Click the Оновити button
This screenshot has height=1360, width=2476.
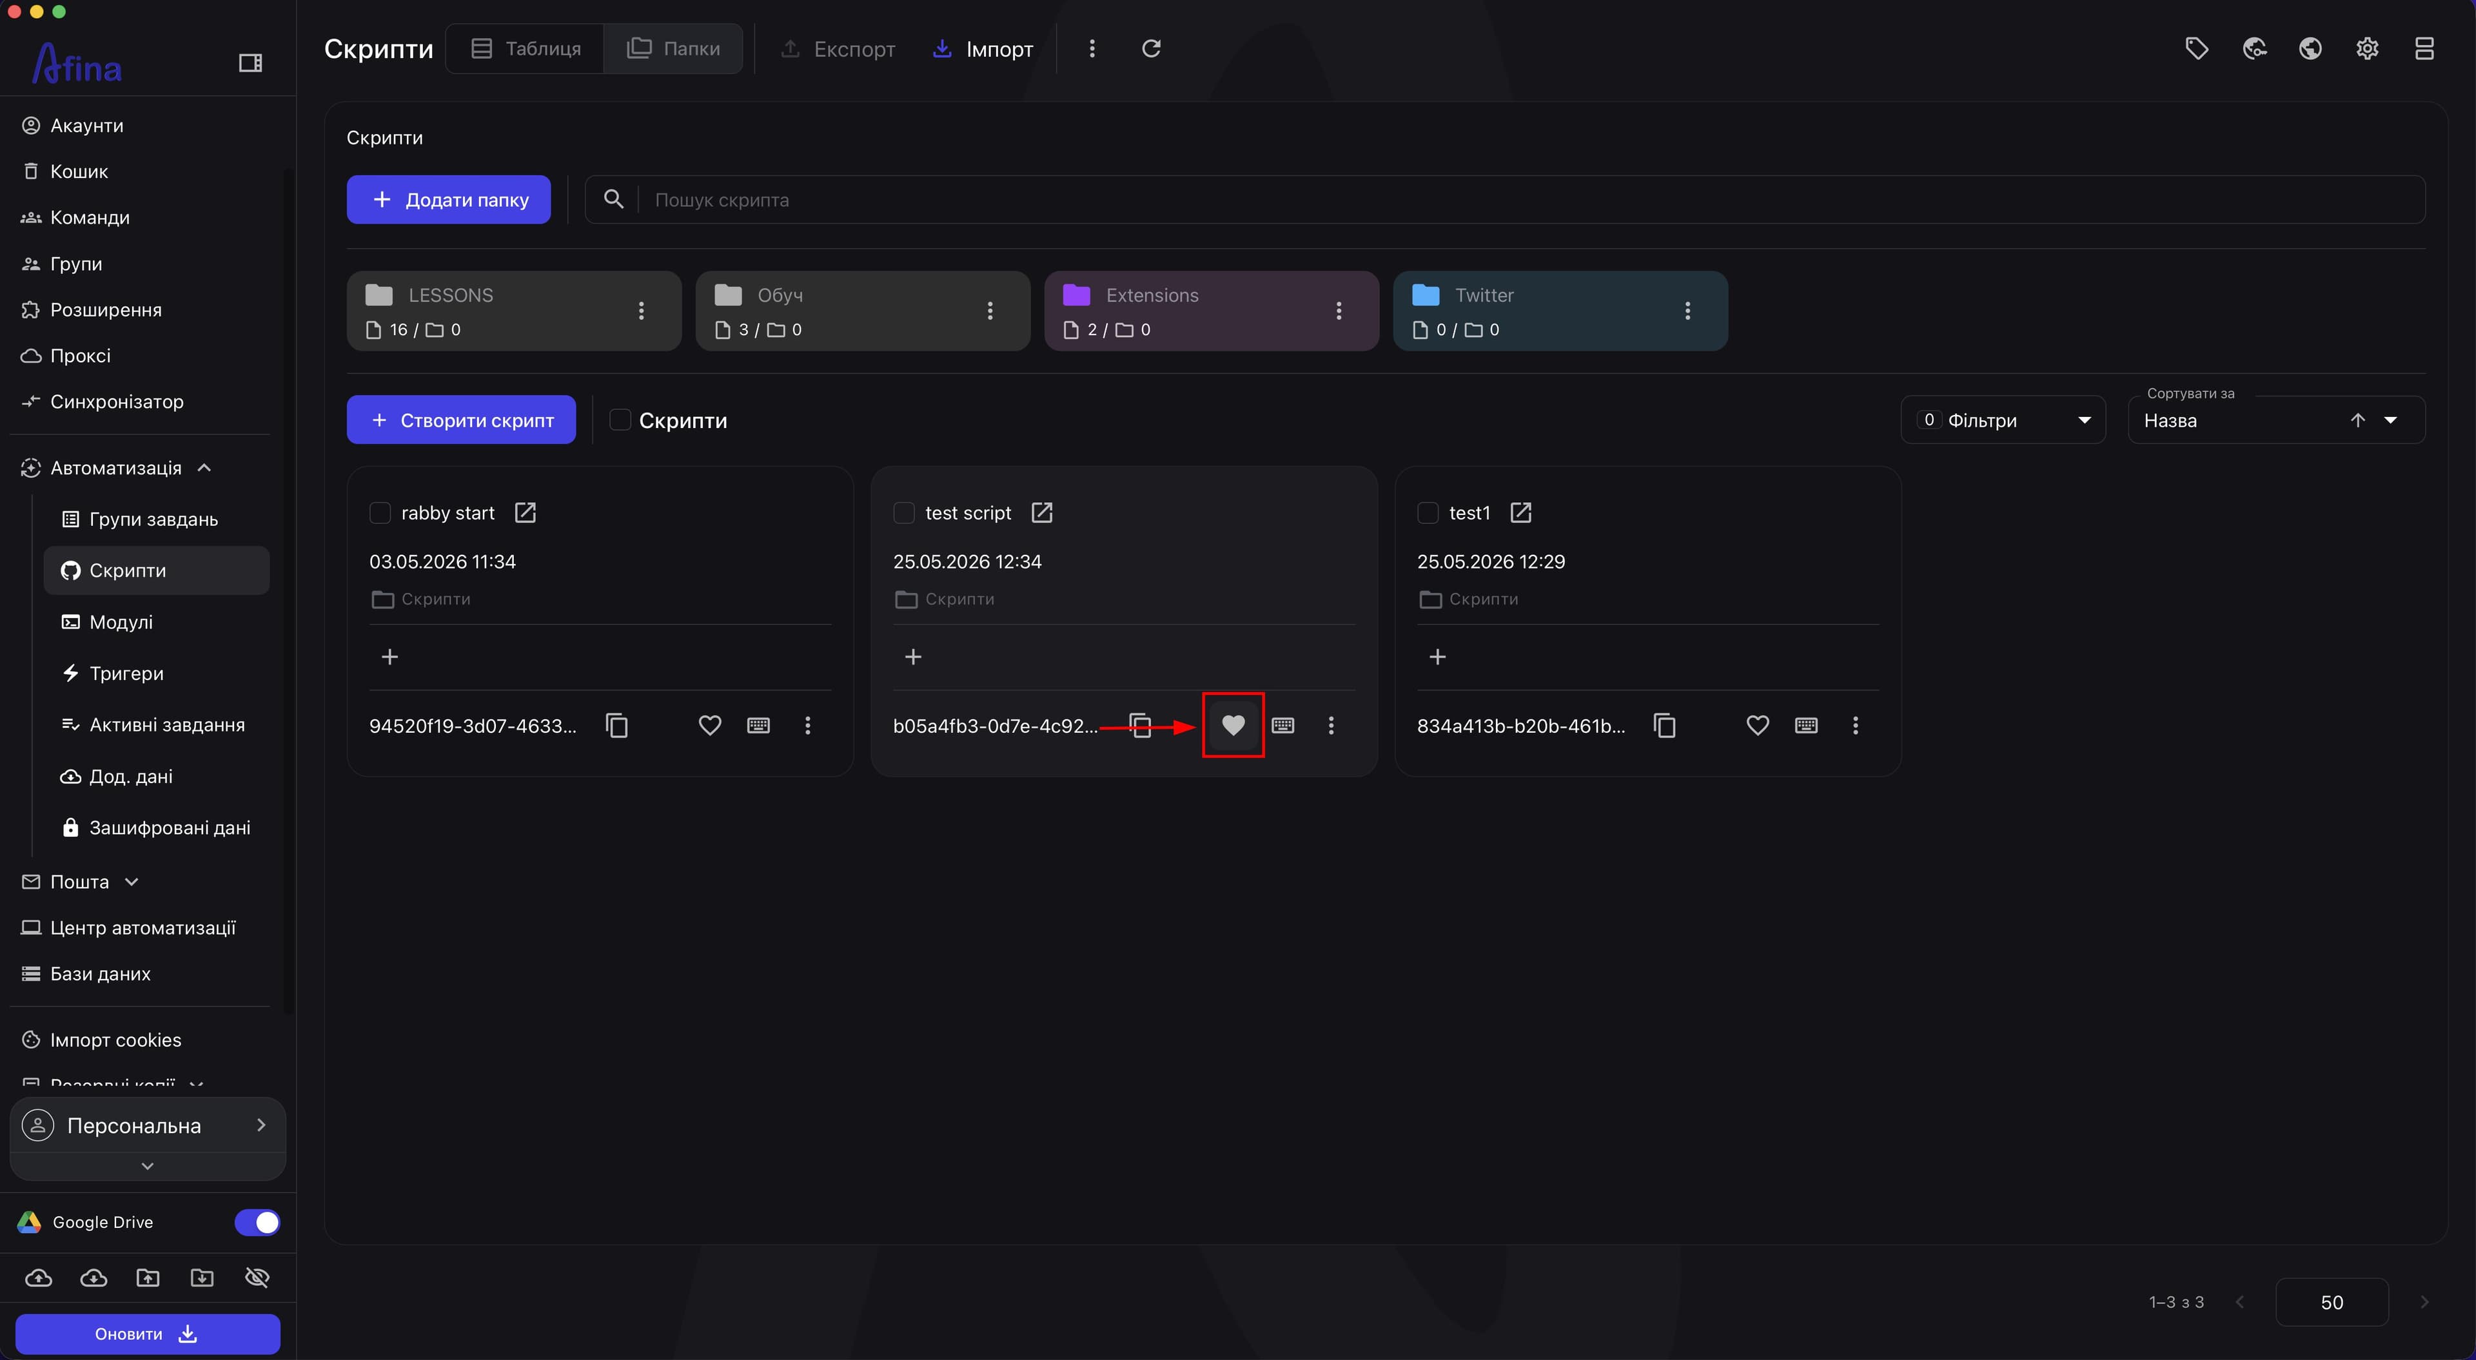coord(147,1334)
